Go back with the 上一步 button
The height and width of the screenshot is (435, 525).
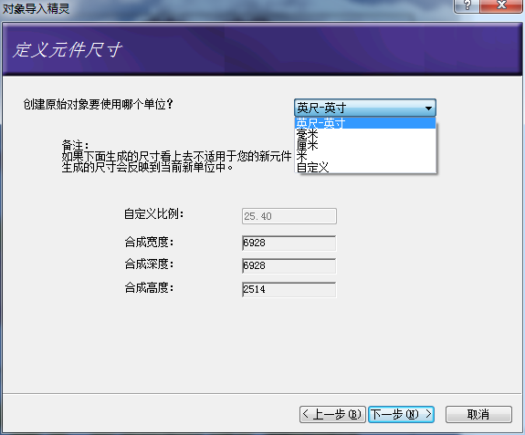tap(332, 415)
